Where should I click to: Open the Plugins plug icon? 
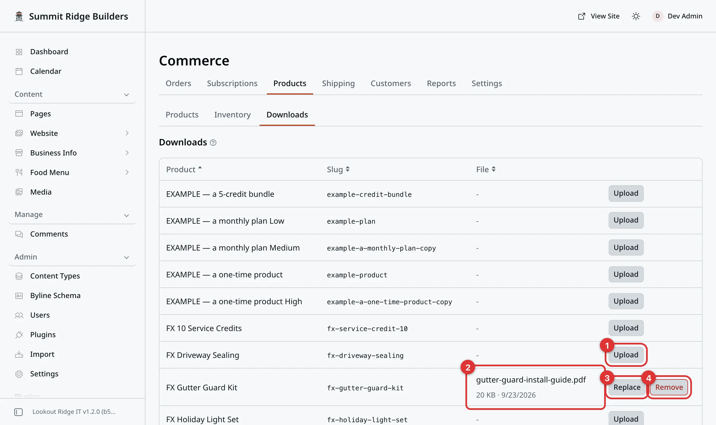tap(19, 334)
